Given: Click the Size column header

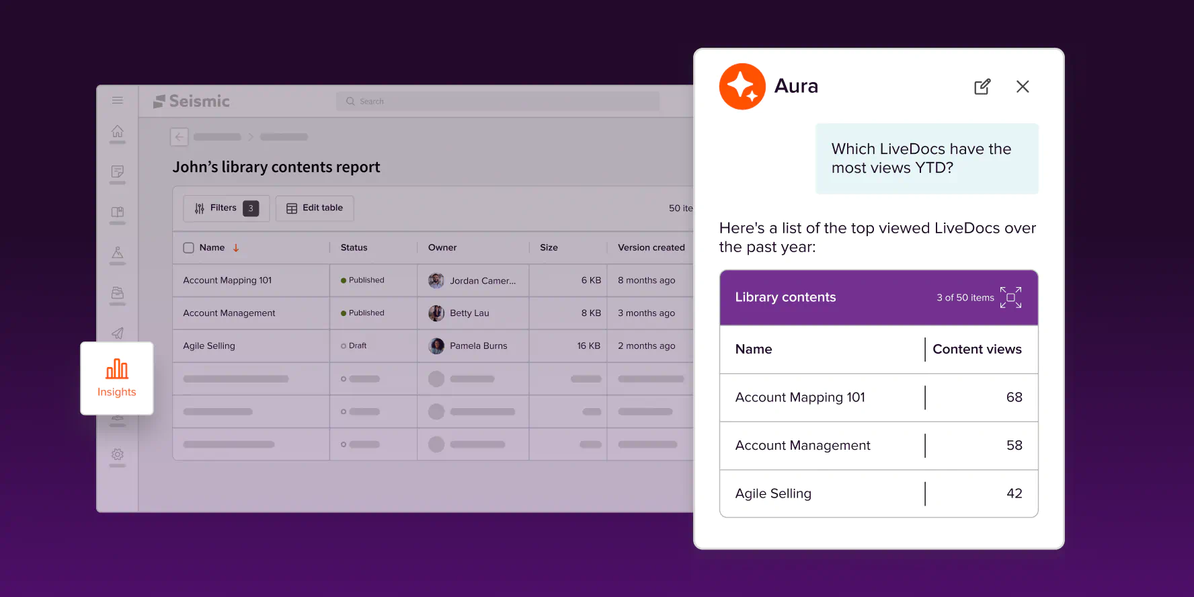Looking at the screenshot, I should pyautogui.click(x=549, y=247).
